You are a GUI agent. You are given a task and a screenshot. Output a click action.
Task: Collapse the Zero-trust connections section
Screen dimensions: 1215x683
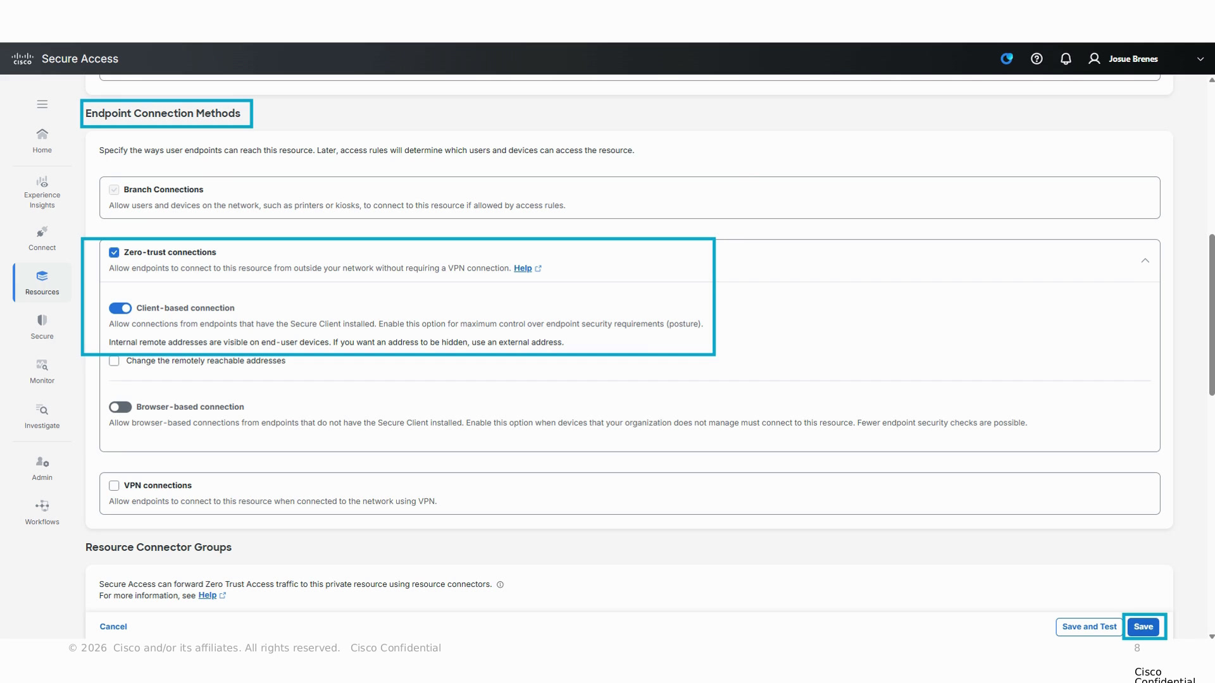click(1145, 261)
